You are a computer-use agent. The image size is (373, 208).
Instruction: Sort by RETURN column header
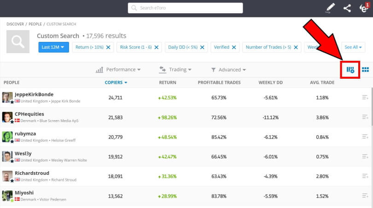coord(168,82)
